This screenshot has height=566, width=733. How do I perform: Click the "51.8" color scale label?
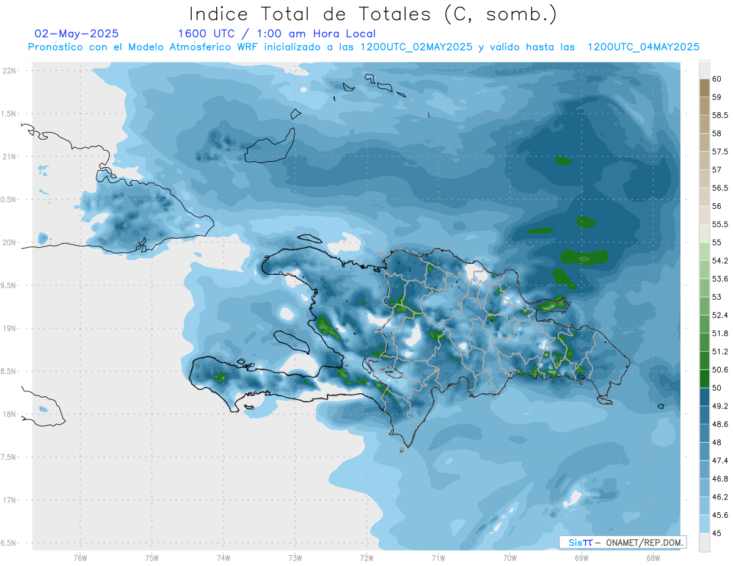click(720, 333)
